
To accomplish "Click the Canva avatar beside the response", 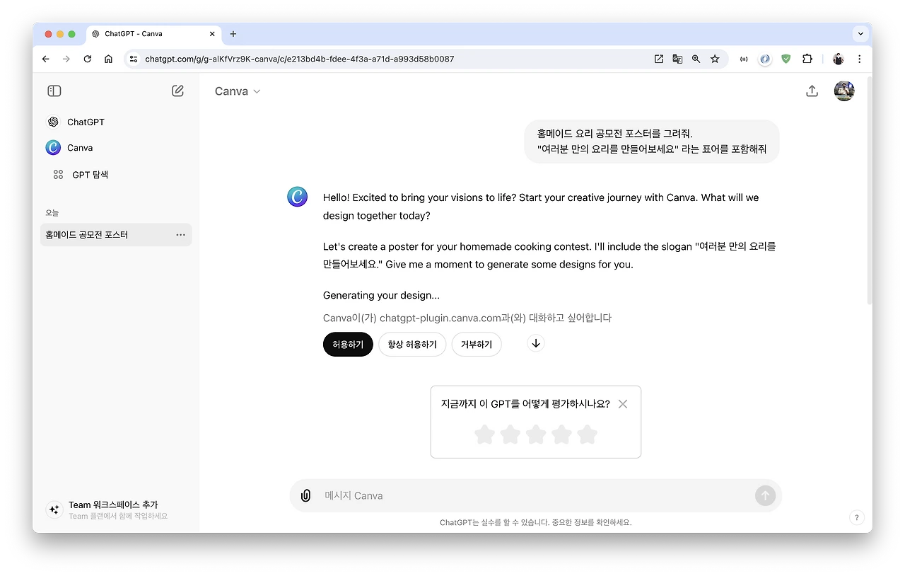I will point(297,197).
